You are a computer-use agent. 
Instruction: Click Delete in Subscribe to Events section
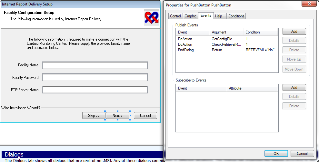[294, 106]
